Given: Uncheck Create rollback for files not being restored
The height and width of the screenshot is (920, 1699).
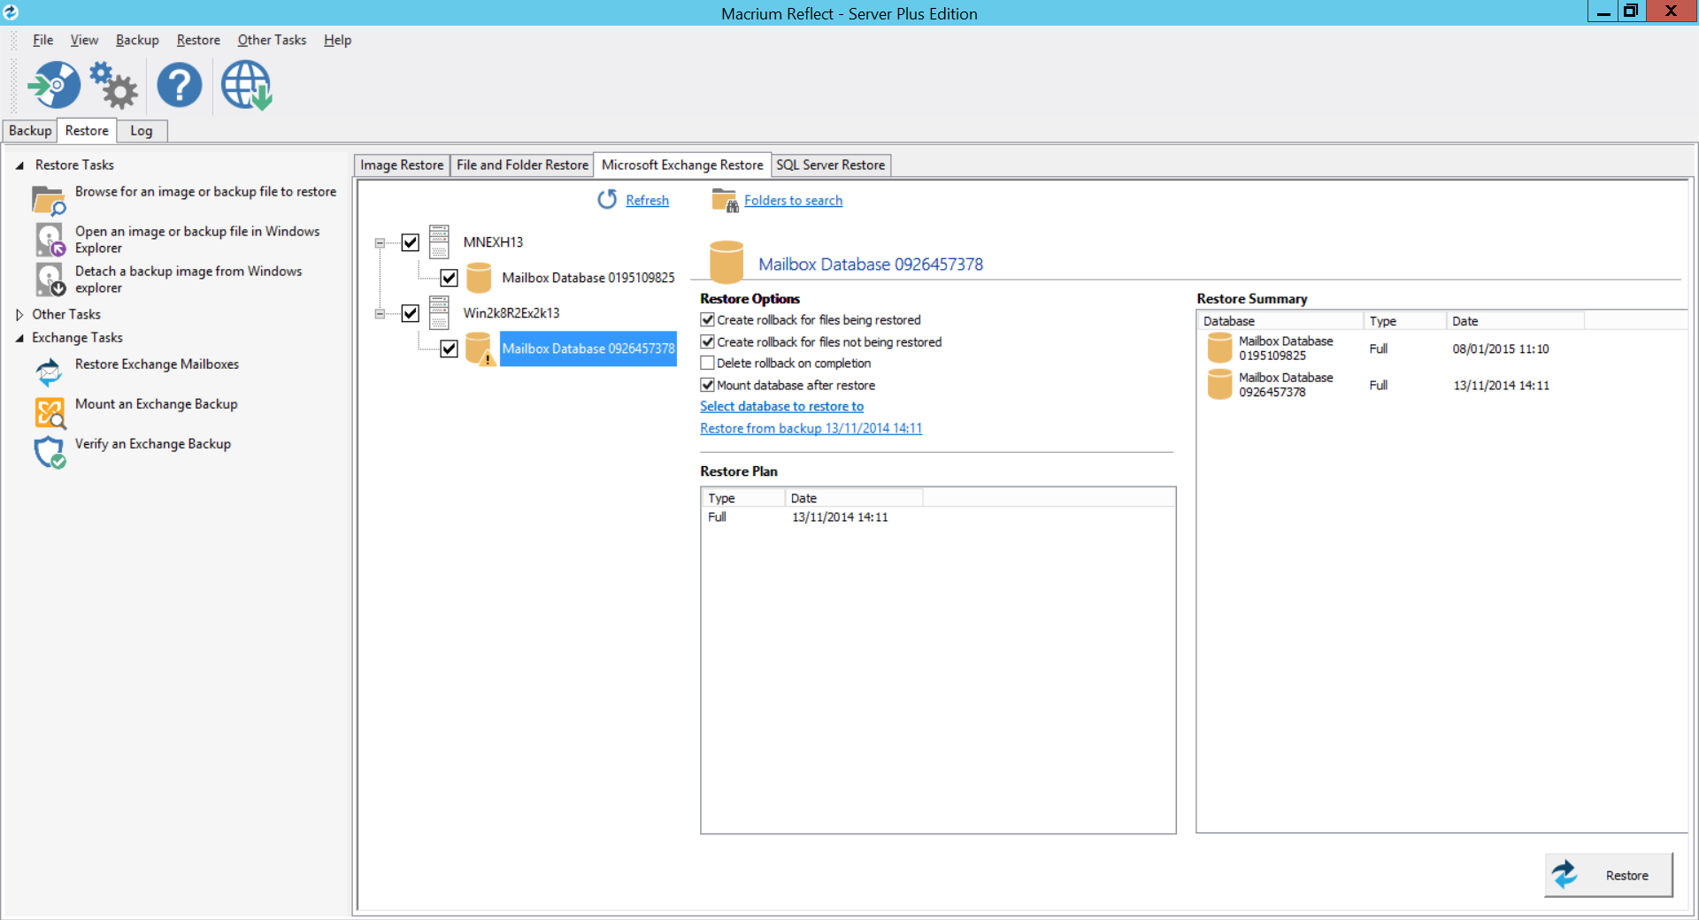Looking at the screenshot, I should pos(707,341).
